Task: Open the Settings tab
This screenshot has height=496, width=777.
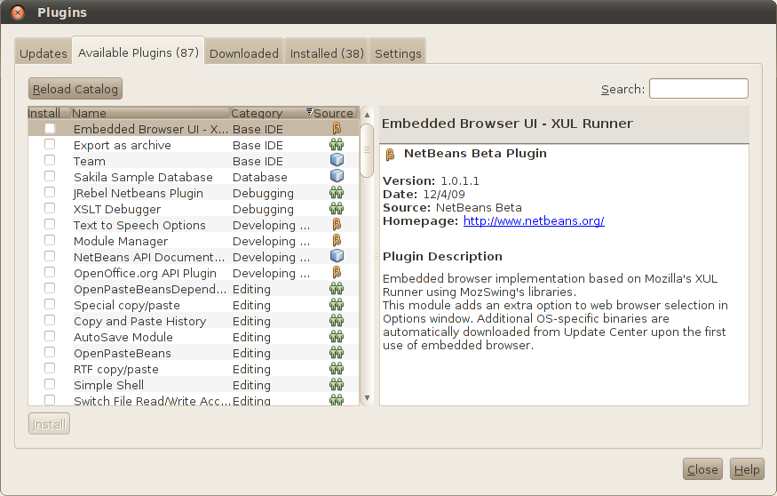Action: [398, 53]
